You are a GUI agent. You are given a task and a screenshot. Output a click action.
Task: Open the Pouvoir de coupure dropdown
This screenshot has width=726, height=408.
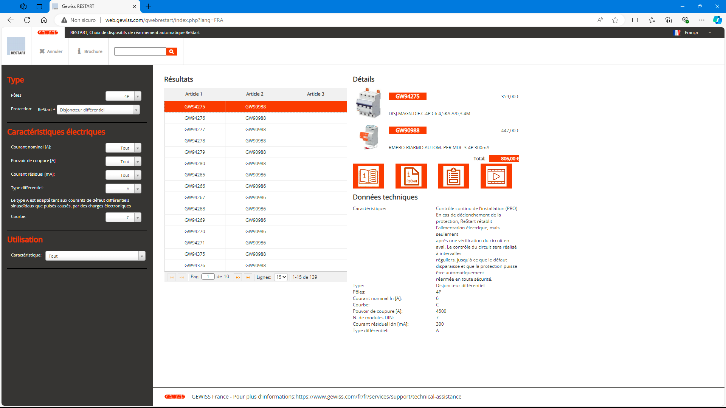click(123, 161)
